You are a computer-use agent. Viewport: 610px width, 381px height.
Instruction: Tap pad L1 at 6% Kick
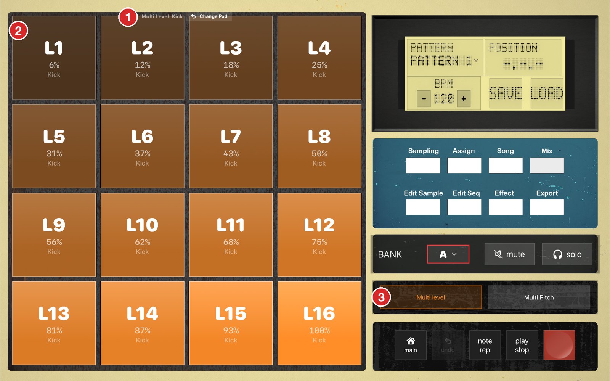pos(54,58)
